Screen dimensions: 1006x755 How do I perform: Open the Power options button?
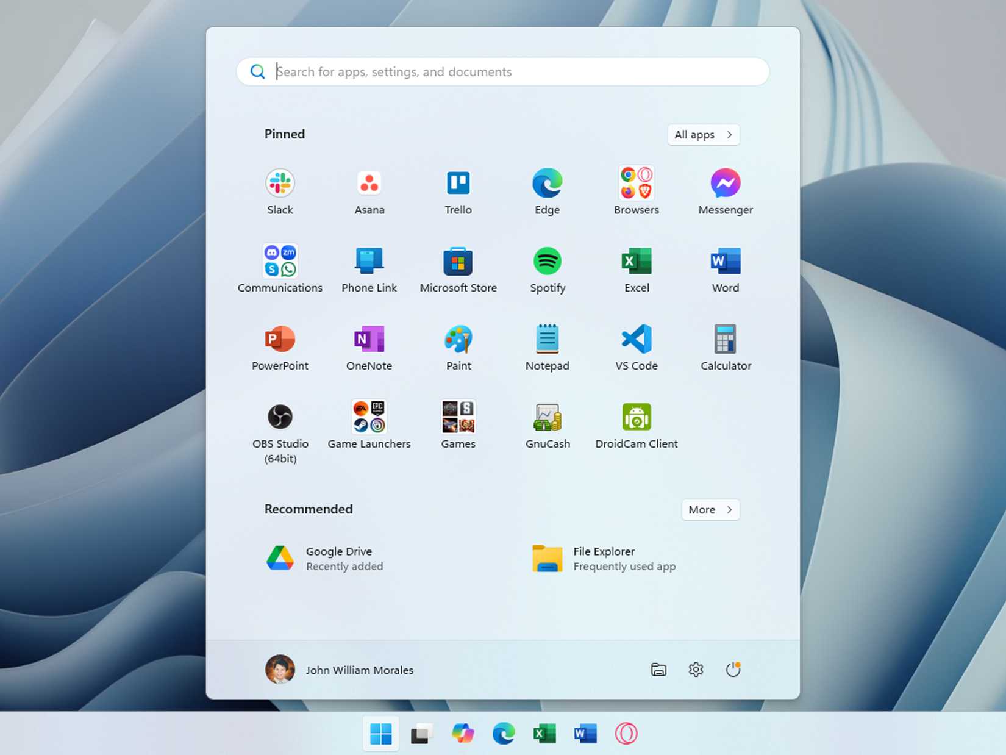click(x=733, y=670)
